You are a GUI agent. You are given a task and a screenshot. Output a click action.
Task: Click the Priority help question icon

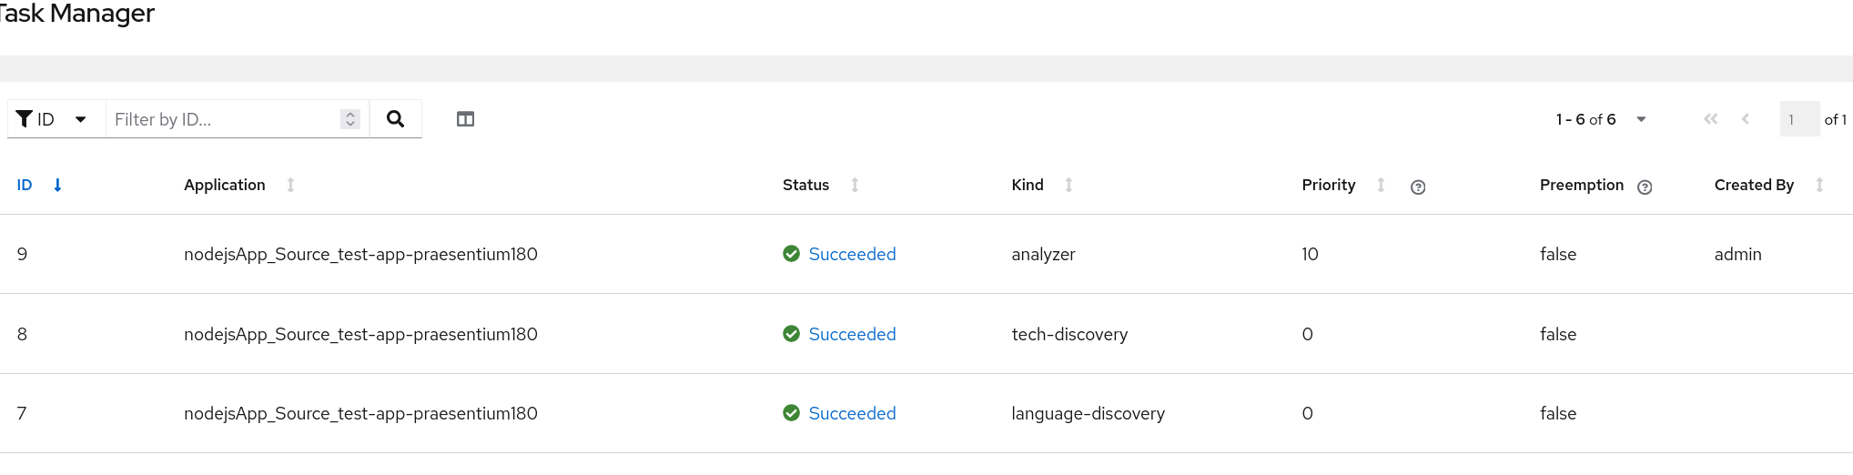(1417, 187)
